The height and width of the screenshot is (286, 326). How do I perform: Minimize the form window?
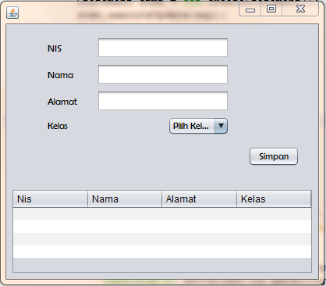click(x=250, y=10)
